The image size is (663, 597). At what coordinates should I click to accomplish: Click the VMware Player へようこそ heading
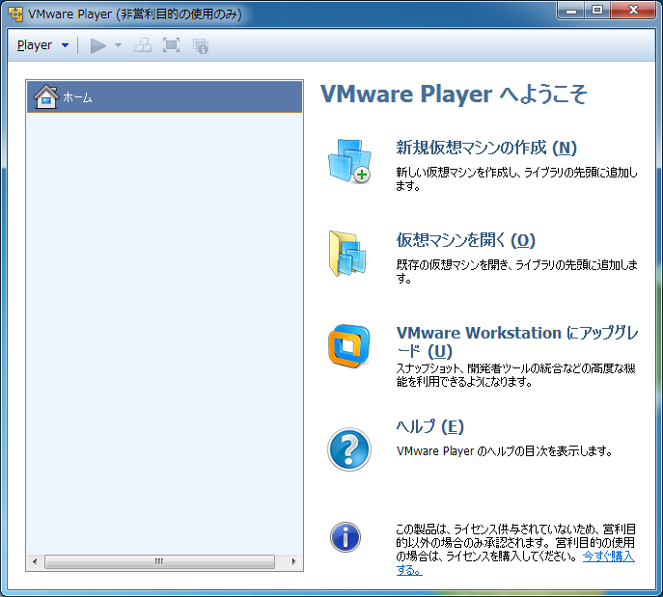[x=454, y=94]
